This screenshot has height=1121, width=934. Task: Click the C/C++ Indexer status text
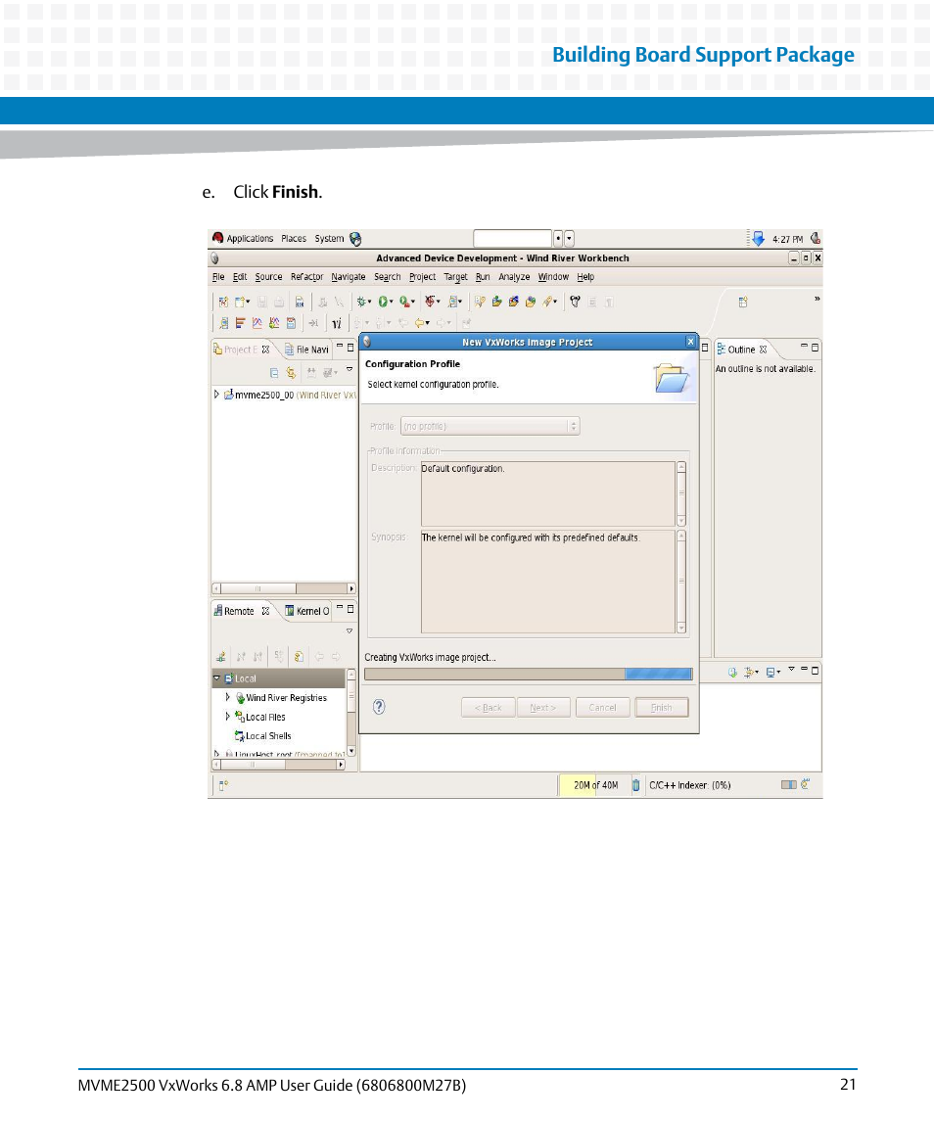[x=689, y=785]
